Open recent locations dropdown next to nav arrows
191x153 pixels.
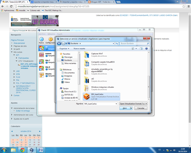66,44
